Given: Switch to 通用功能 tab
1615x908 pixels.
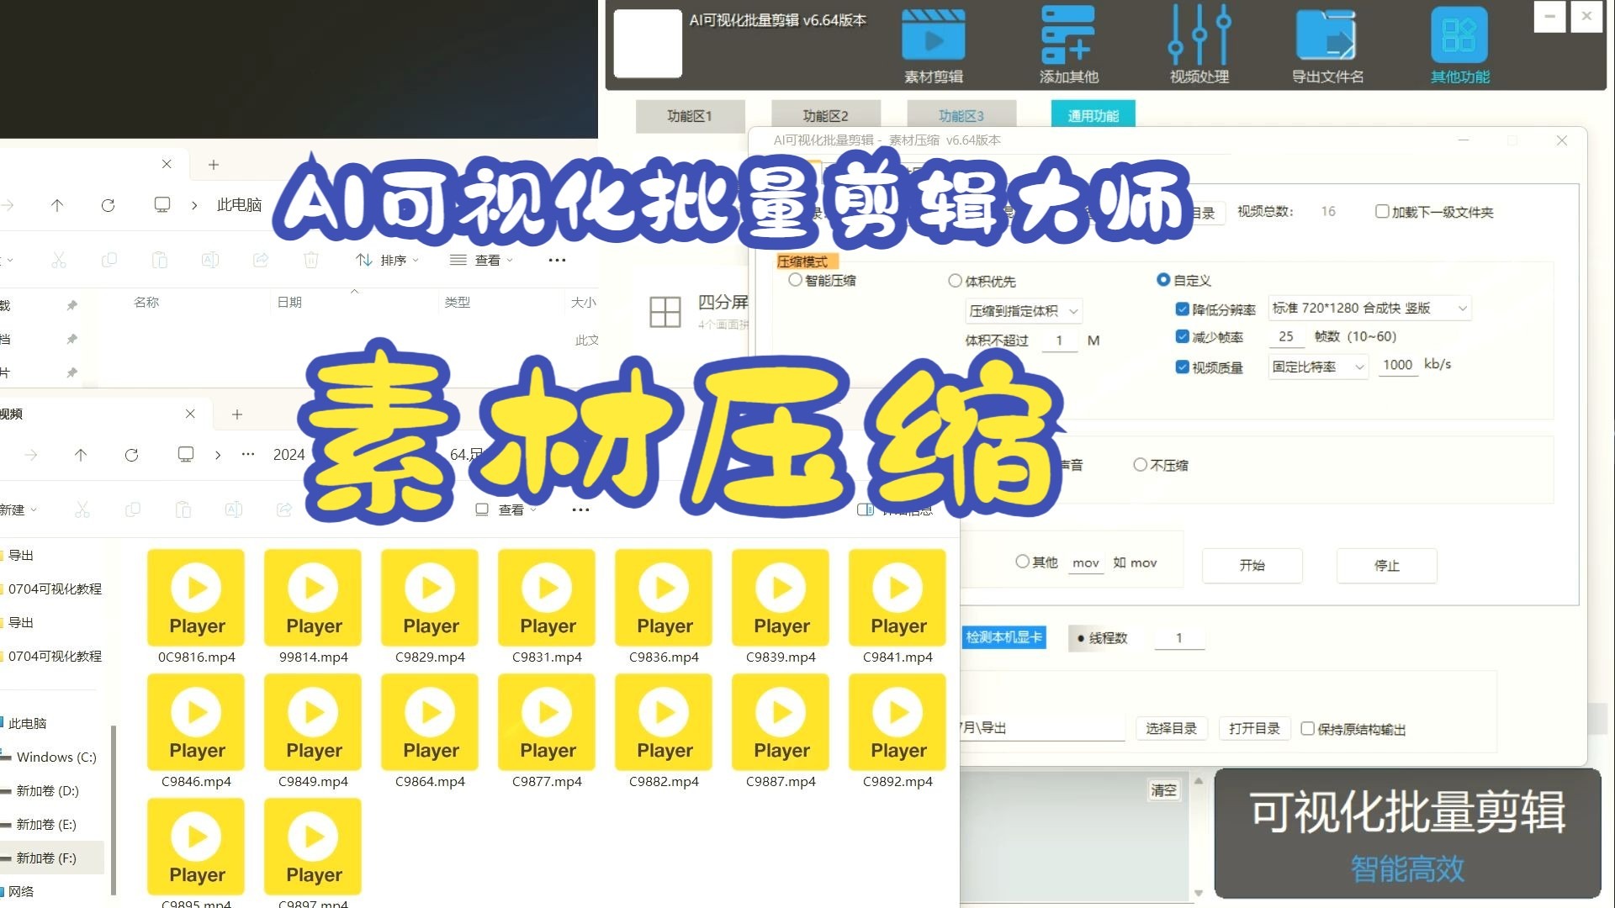Looking at the screenshot, I should (x=1093, y=114).
